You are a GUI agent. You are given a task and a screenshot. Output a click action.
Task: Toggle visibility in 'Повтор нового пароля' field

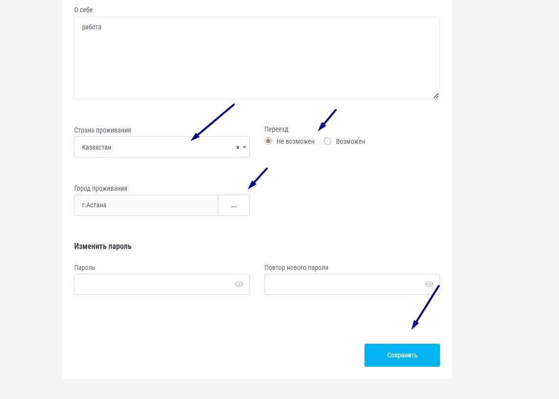(429, 284)
